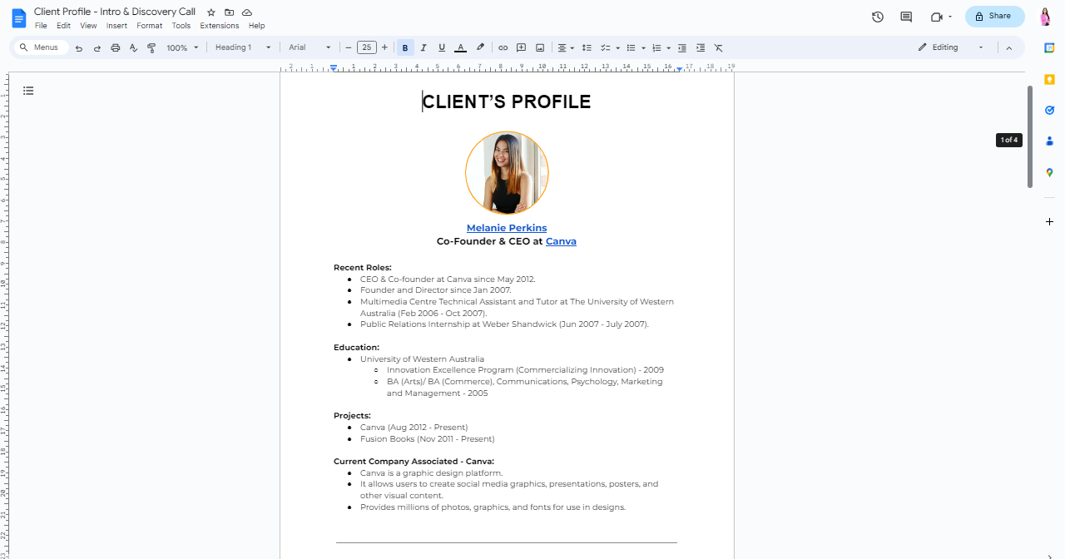The image size is (1065, 559).
Task: Follow the Canva hyperlink
Action: coord(561,241)
